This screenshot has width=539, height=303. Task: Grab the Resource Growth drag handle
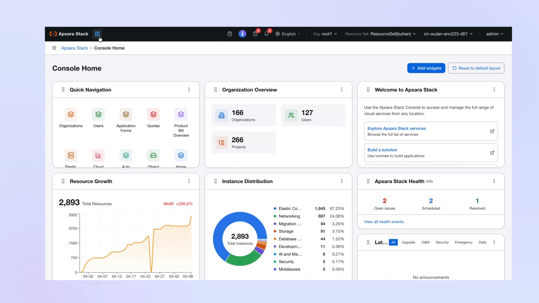coord(63,181)
